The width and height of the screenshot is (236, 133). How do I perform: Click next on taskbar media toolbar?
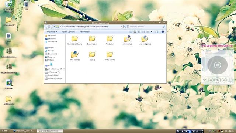194,131
